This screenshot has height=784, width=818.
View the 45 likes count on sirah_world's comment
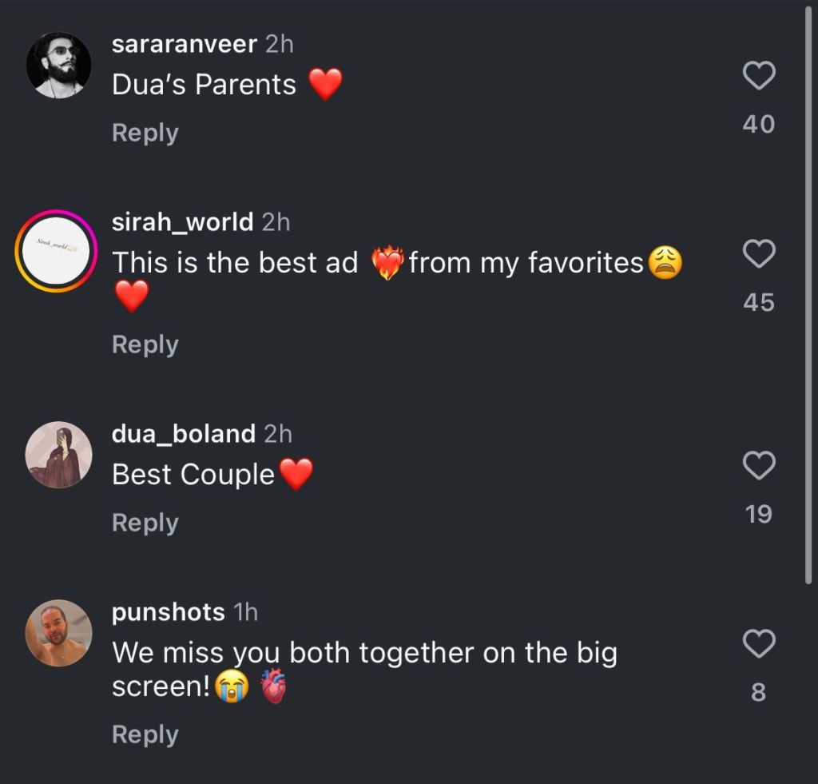(759, 302)
